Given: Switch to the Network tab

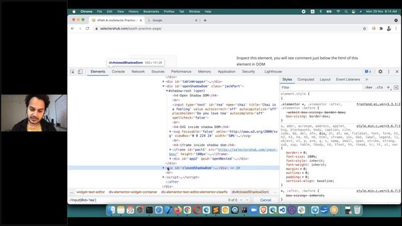Looking at the screenshot, I should coord(138,72).
